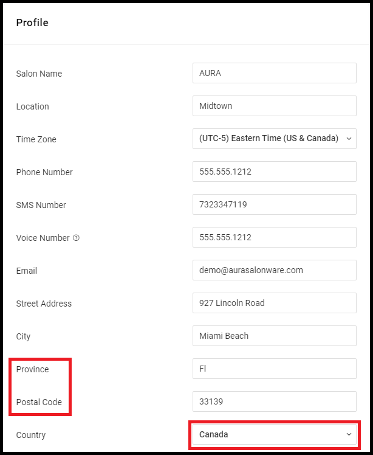Select the Voice Number input field
Image resolution: width=373 pixels, height=455 pixels.
point(275,237)
